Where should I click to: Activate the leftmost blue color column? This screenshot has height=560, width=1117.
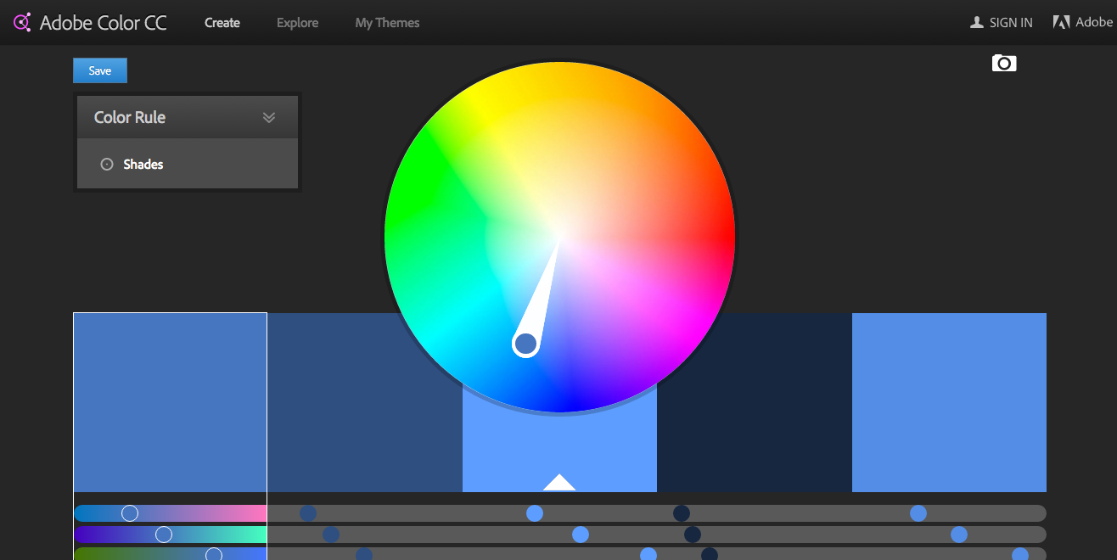(x=170, y=402)
